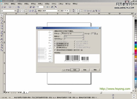
Task: Select the Basic Shapes tool
Action: [2, 33]
